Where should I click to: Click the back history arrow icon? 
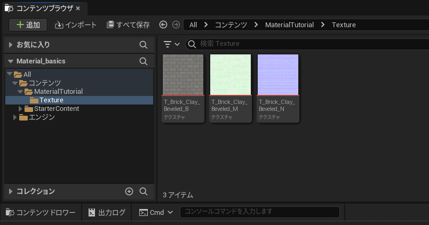(x=163, y=25)
